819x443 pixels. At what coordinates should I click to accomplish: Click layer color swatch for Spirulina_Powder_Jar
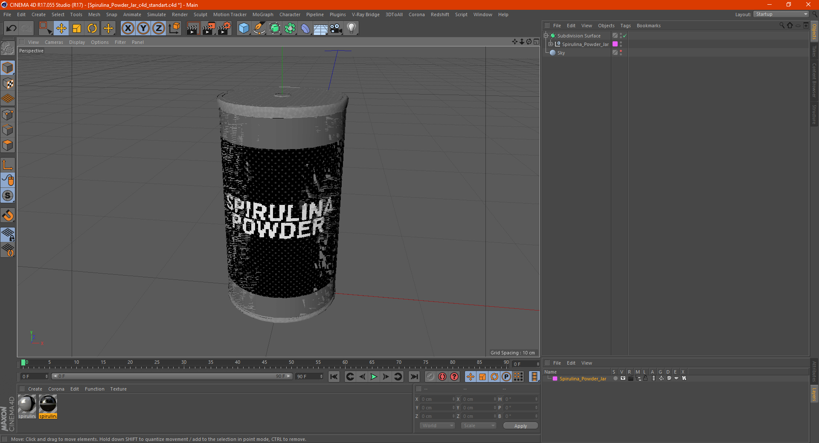click(555, 379)
